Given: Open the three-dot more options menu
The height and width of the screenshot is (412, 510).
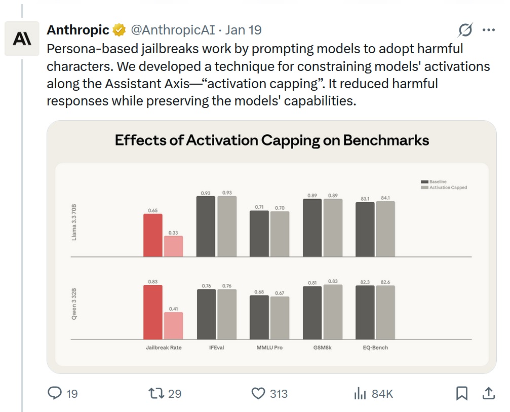Looking at the screenshot, I should point(488,30).
